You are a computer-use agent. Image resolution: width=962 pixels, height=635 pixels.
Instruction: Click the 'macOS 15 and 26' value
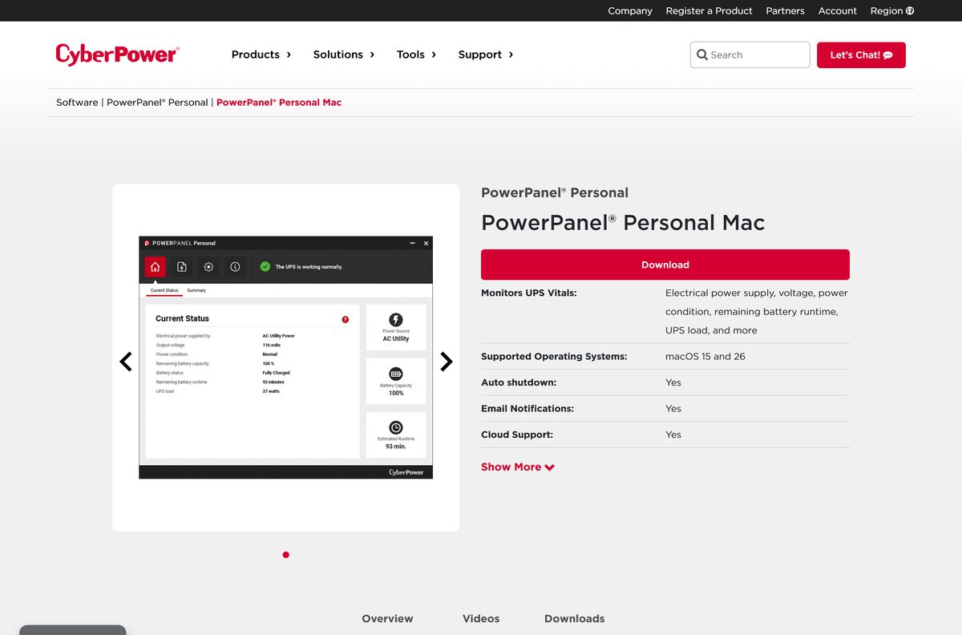click(x=705, y=356)
